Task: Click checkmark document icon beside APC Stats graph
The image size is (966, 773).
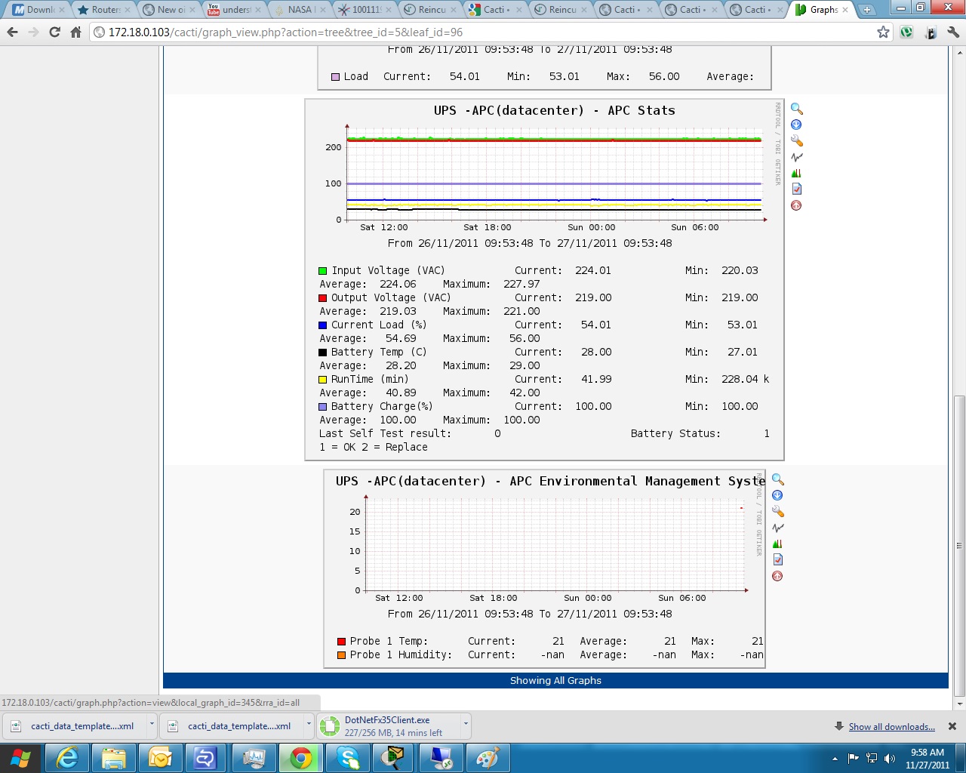Action: [x=796, y=189]
